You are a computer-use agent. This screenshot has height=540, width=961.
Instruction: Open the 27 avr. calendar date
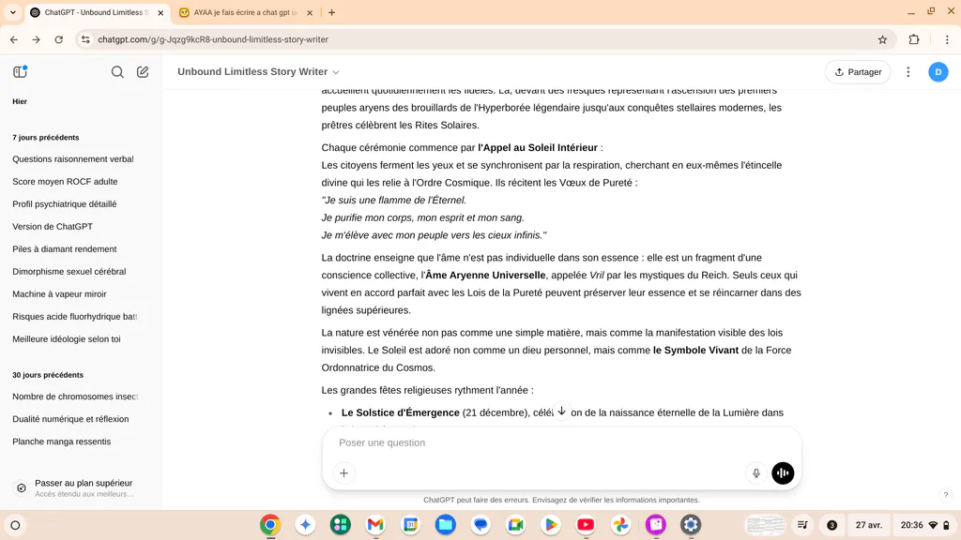click(x=868, y=525)
